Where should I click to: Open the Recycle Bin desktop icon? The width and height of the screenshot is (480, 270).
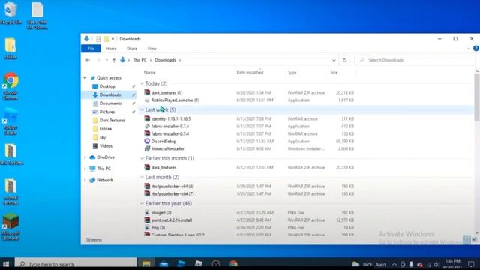pyautogui.click(x=10, y=13)
